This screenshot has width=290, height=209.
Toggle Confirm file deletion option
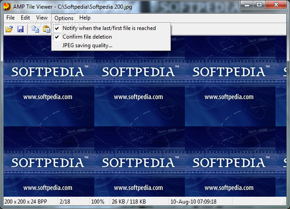(x=111, y=37)
